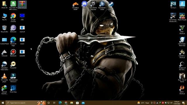
Task: Open File Explorer from taskbar
Action: coord(72,103)
